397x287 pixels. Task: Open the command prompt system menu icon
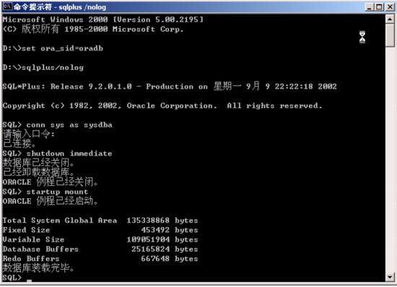[7, 6]
